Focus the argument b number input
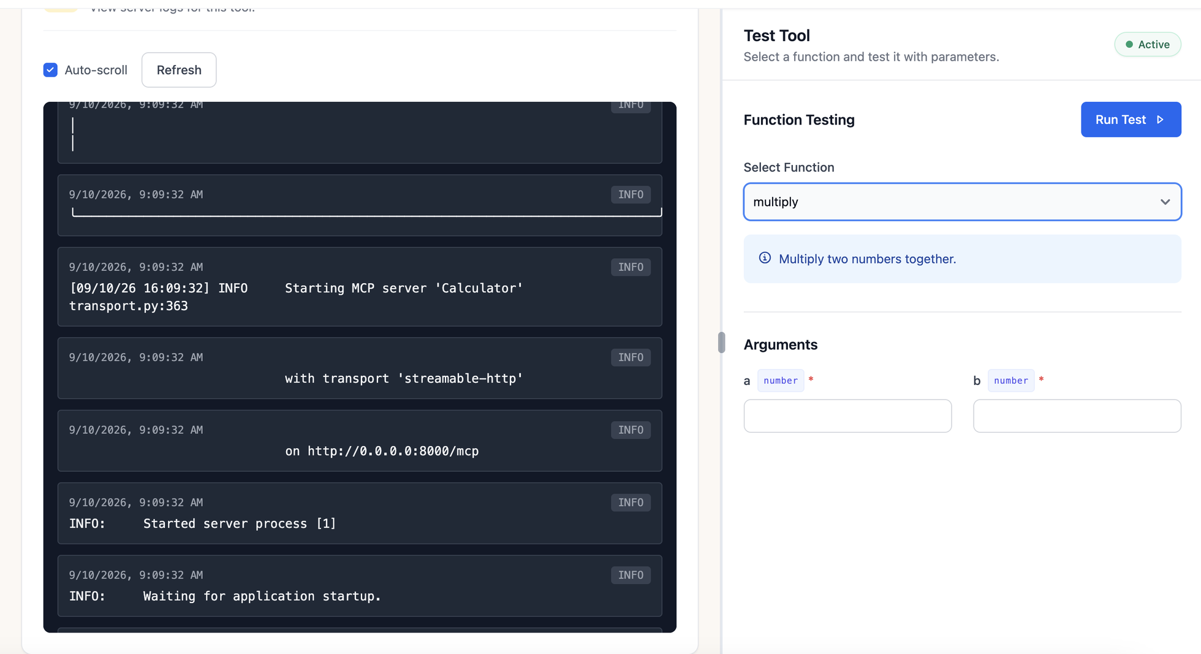Screen dimensions: 1201x654 click(x=1077, y=416)
